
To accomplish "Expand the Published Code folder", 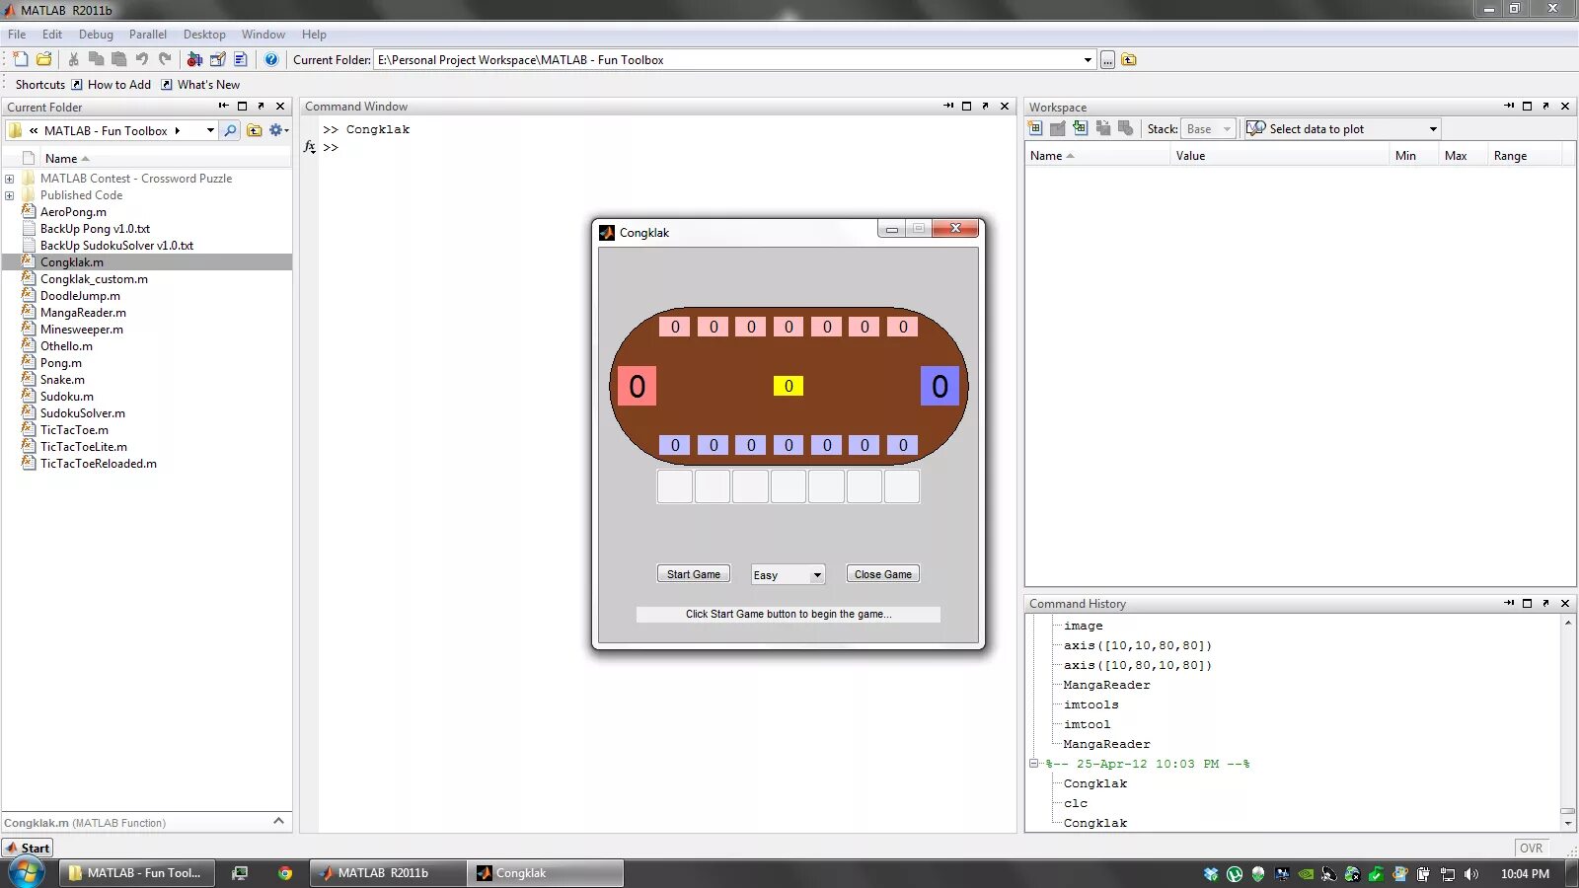I will [x=10, y=195].
